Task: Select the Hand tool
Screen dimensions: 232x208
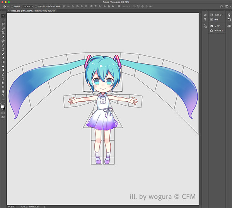Action: [x=3, y=91]
